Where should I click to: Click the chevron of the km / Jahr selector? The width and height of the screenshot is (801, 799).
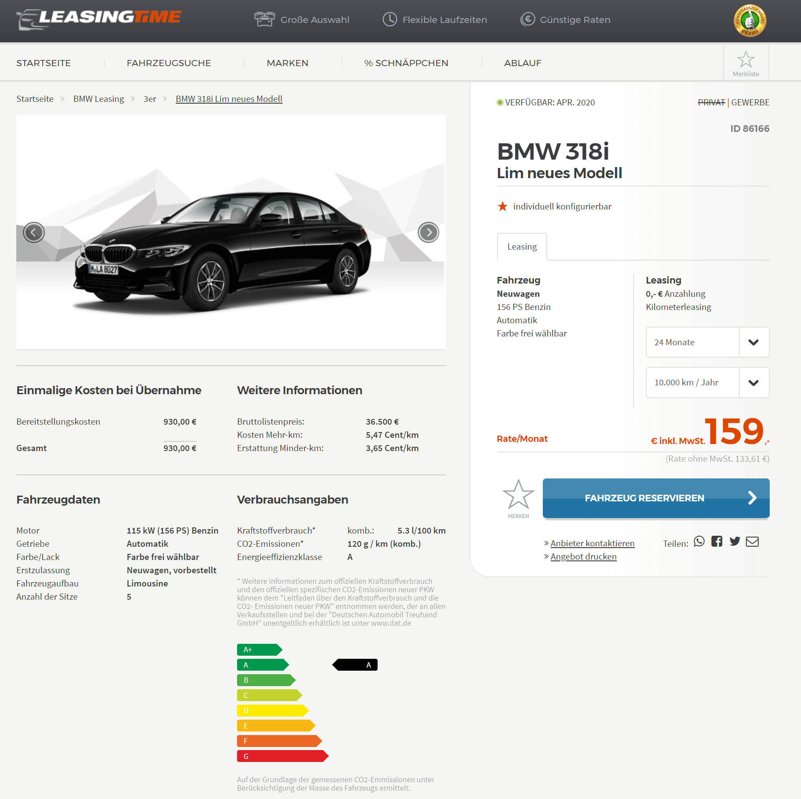pos(754,382)
